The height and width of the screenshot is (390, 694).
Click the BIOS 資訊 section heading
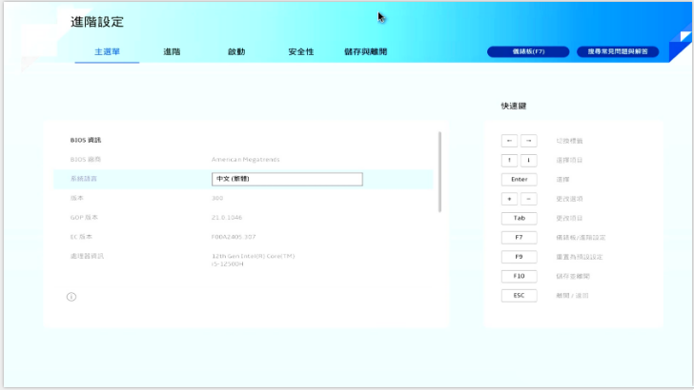click(x=86, y=140)
